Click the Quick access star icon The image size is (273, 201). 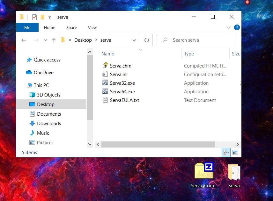29,60
